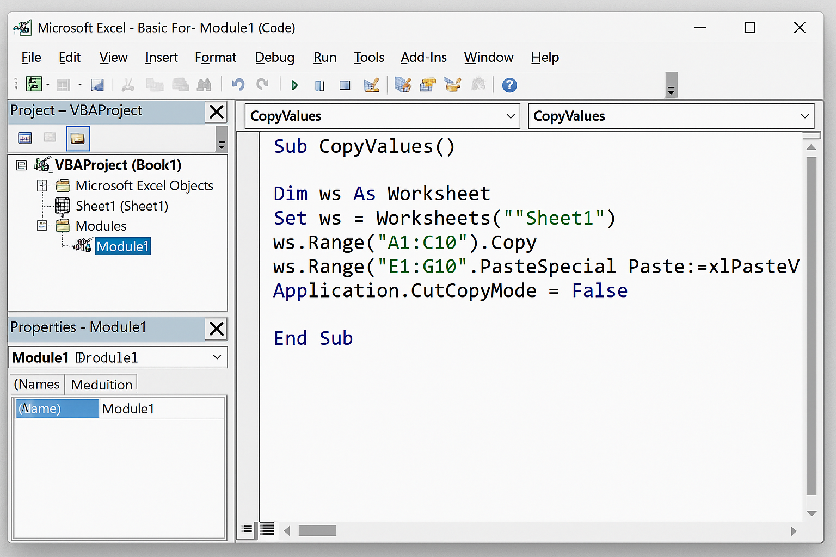Click the vertical scrollbar down arrow

coord(812,513)
